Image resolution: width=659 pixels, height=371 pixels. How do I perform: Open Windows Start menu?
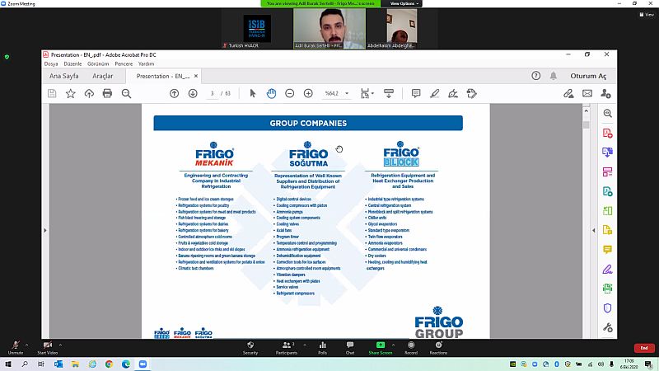click(x=8, y=364)
